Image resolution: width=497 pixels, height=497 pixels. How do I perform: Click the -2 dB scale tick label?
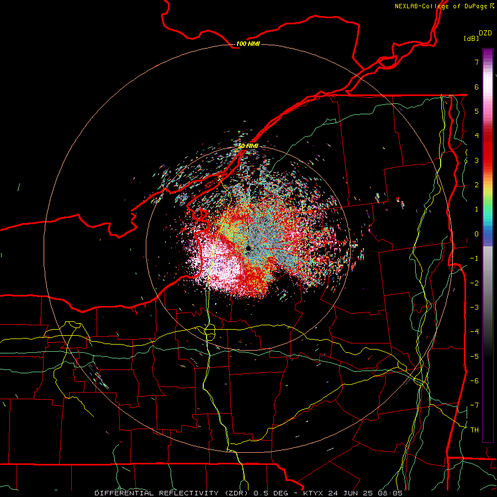[474, 283]
